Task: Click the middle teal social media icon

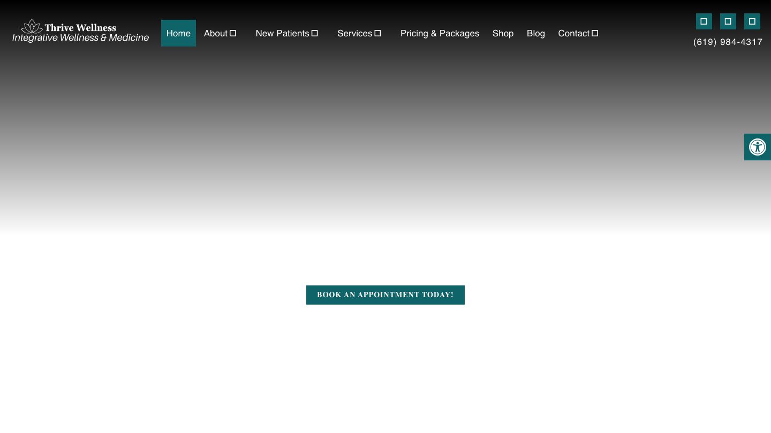Action: (x=728, y=21)
